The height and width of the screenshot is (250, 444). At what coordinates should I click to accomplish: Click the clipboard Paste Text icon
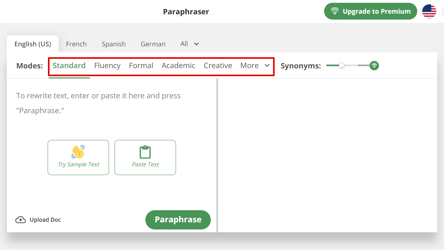coord(145,152)
